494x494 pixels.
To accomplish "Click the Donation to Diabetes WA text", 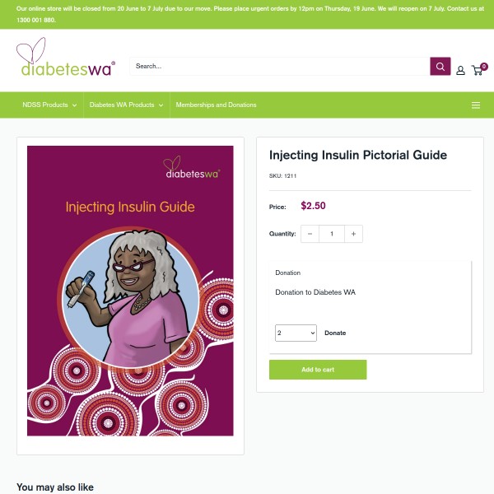I will pyautogui.click(x=315, y=292).
